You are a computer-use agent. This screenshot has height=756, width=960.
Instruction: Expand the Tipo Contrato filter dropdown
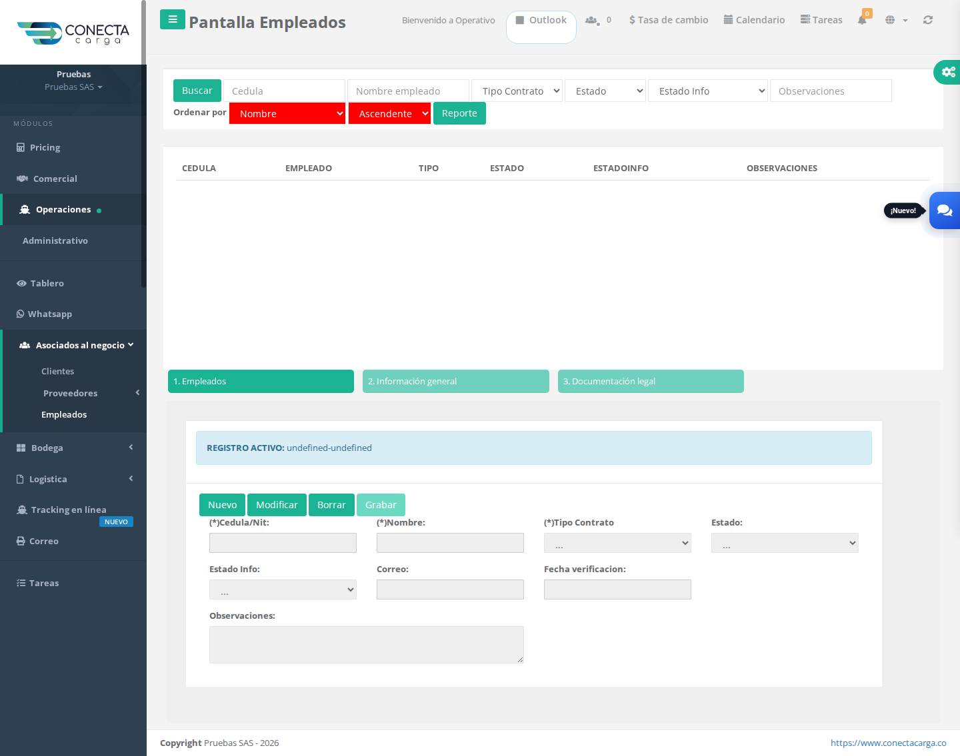517,91
